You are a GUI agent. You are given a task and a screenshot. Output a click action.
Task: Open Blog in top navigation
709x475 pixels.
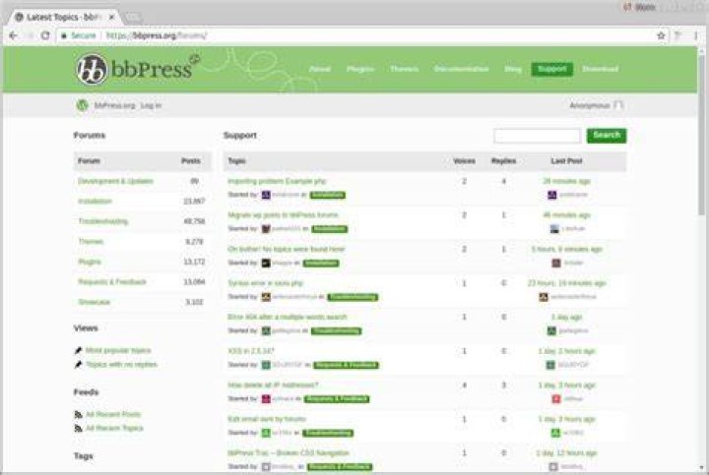click(x=513, y=69)
